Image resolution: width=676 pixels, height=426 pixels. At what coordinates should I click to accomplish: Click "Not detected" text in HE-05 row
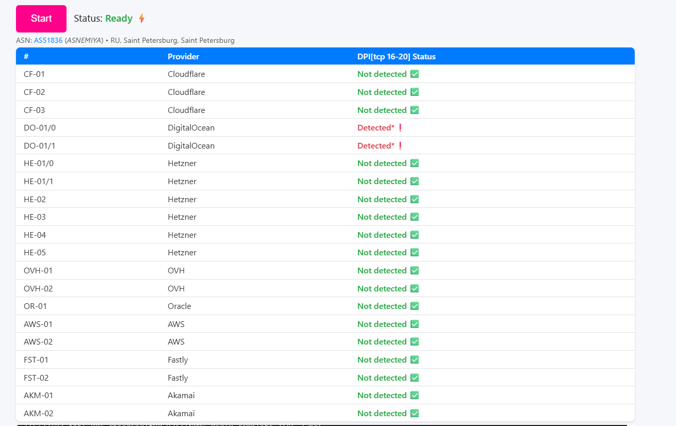(382, 253)
